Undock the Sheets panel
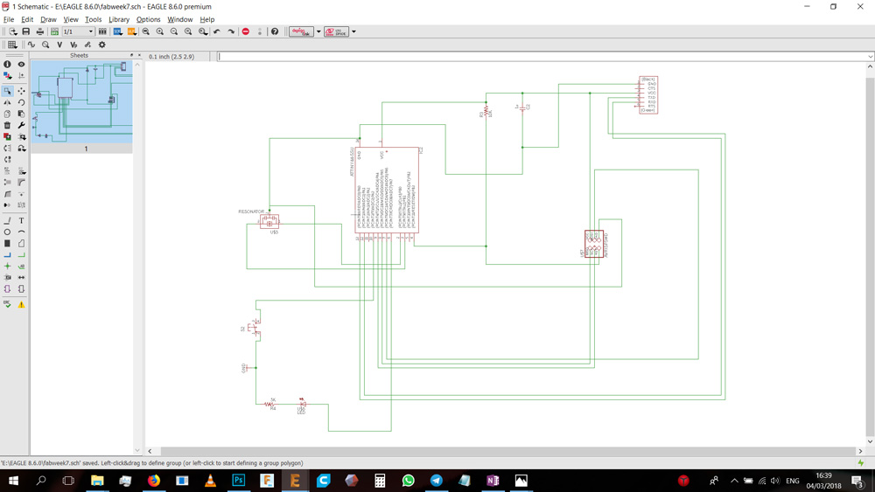 [x=132, y=55]
